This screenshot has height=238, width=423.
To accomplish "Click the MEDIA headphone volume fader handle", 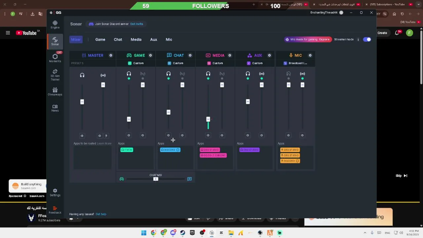I will point(208,119).
